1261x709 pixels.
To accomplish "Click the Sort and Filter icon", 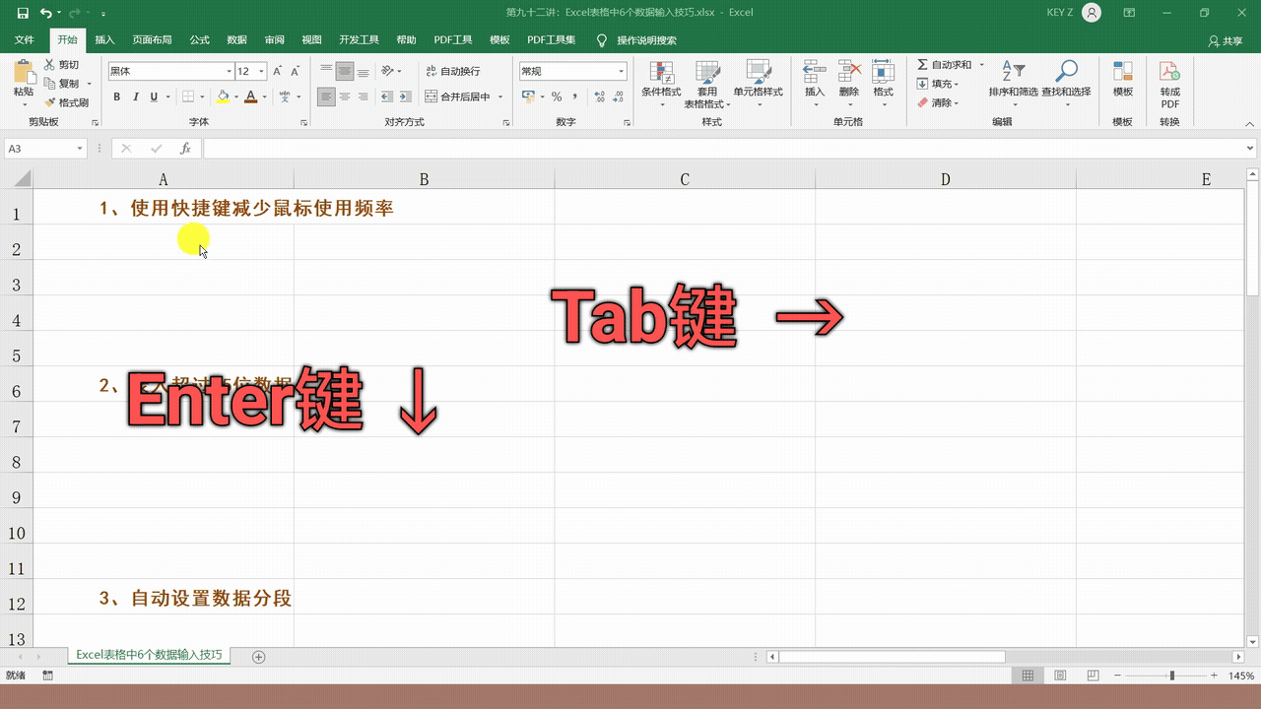I will tap(1013, 73).
